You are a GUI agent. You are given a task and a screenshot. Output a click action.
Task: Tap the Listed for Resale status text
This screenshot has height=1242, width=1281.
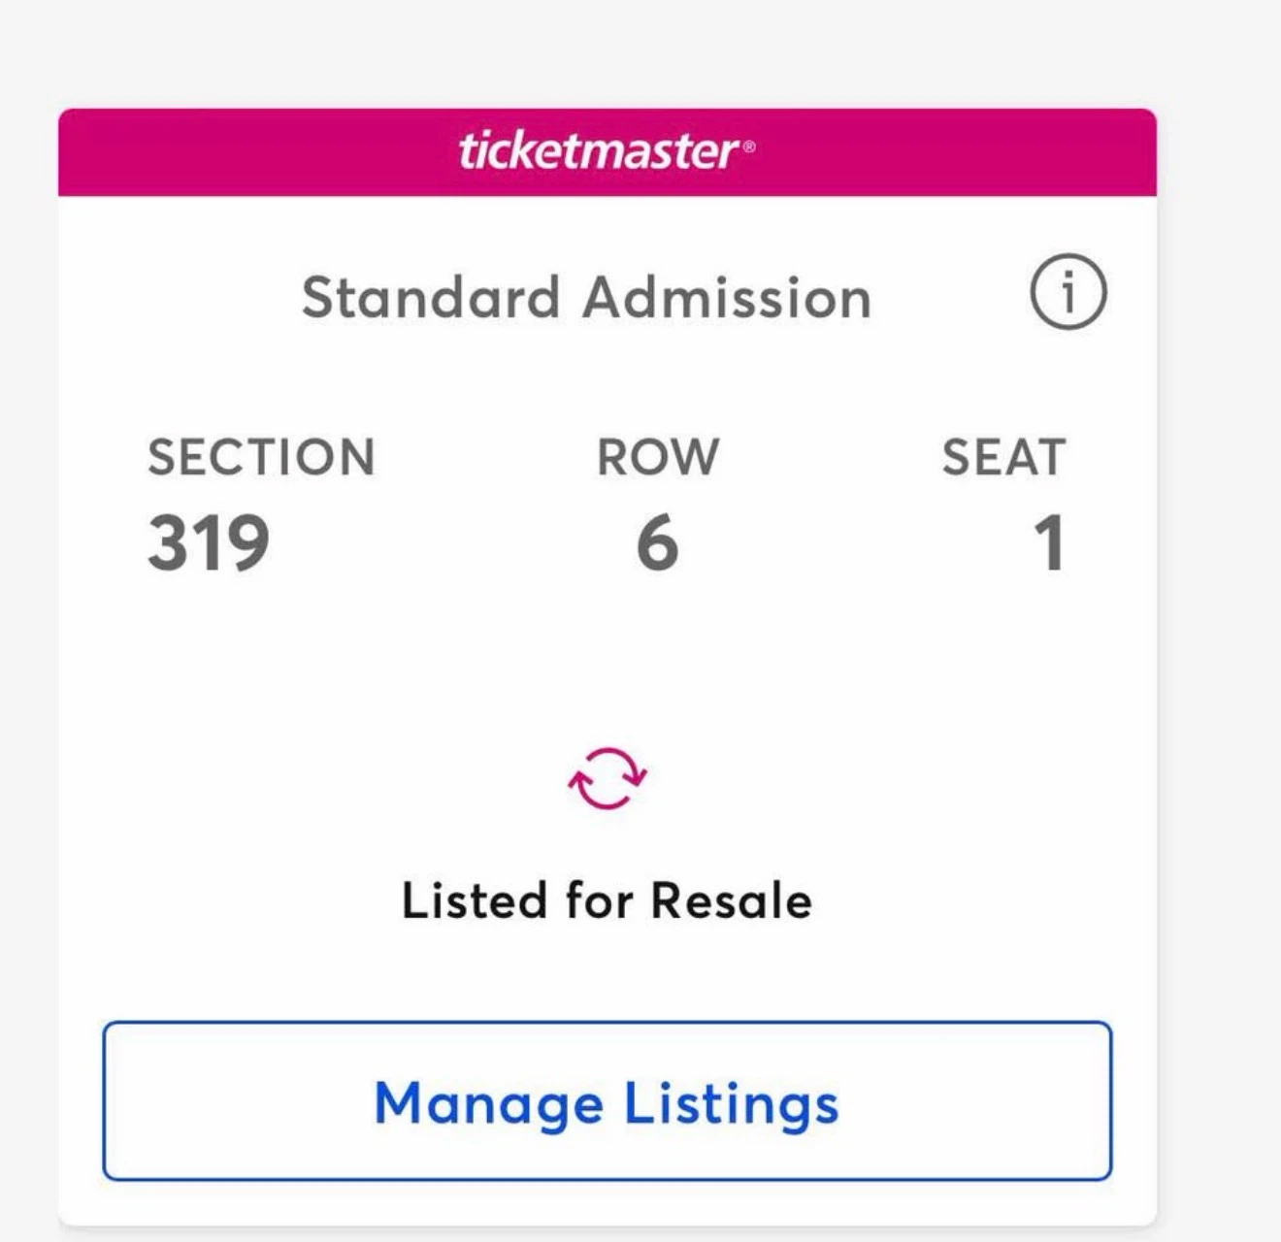pyautogui.click(x=608, y=900)
